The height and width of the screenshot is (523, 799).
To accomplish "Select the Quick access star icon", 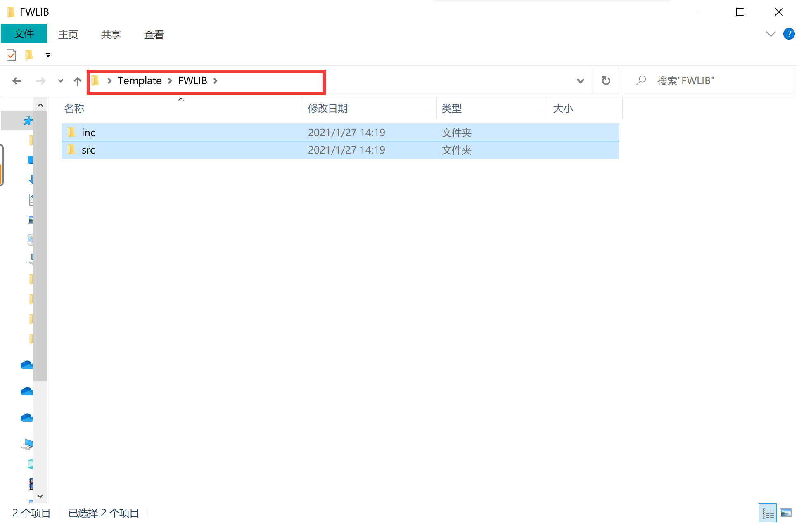I will [27, 121].
